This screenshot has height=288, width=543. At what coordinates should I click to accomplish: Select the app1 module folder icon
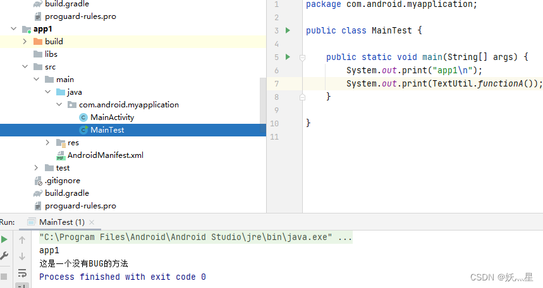tap(27, 29)
